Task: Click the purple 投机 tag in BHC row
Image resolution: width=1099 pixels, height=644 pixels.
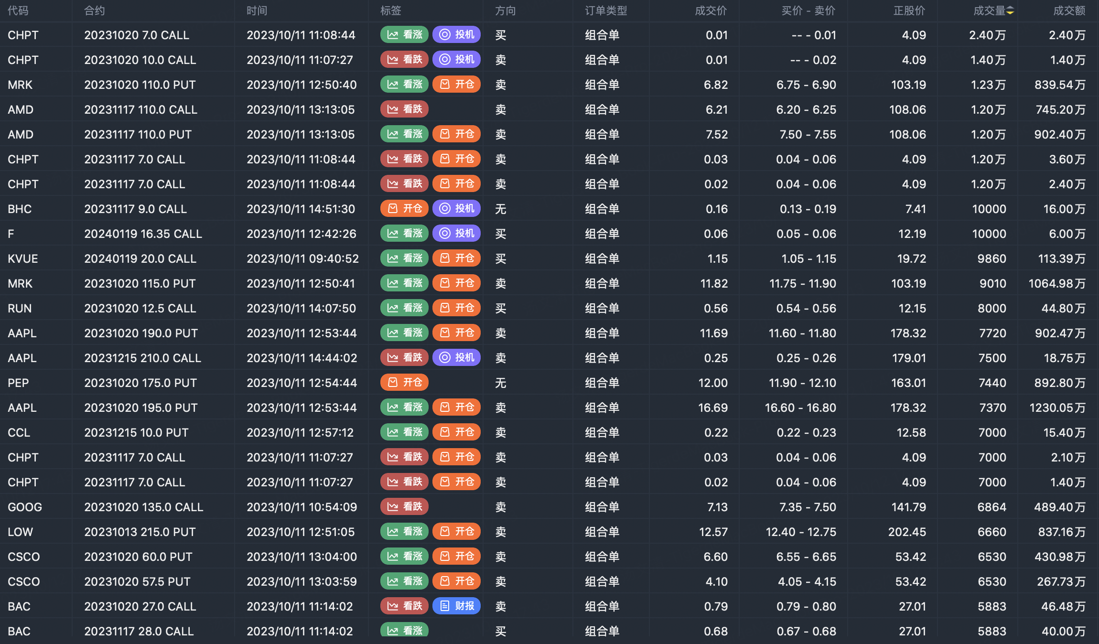Action: [456, 209]
